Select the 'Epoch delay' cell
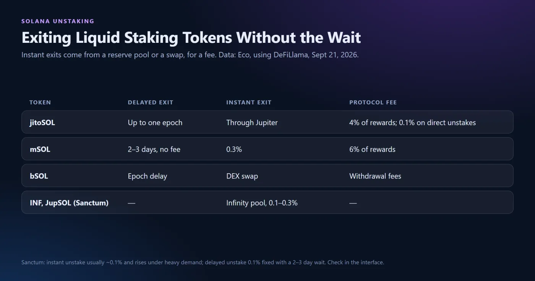535x281 pixels. click(148, 176)
